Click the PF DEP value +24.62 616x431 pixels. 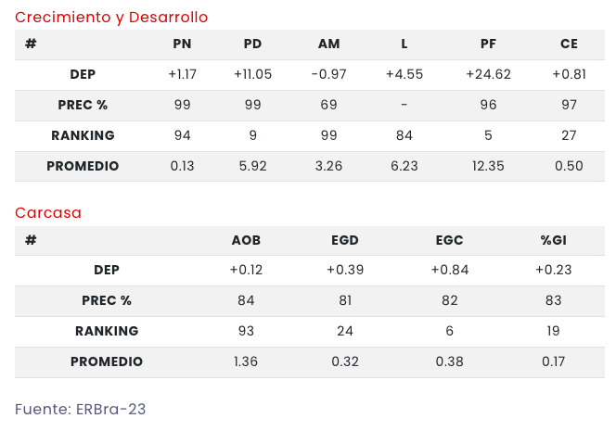click(x=488, y=75)
